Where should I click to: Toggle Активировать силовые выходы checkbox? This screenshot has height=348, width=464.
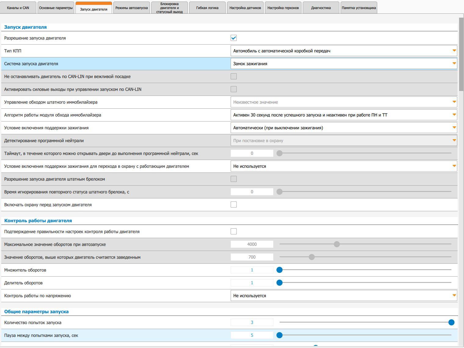coord(234,89)
